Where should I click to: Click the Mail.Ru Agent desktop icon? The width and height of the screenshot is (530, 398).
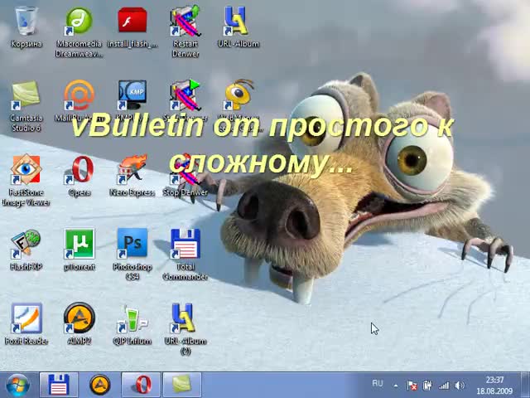[x=79, y=96]
